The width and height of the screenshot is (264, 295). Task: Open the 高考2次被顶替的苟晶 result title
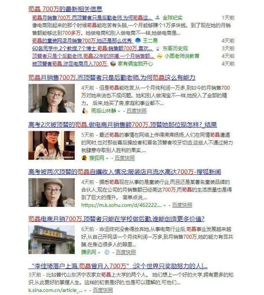click(x=122, y=125)
